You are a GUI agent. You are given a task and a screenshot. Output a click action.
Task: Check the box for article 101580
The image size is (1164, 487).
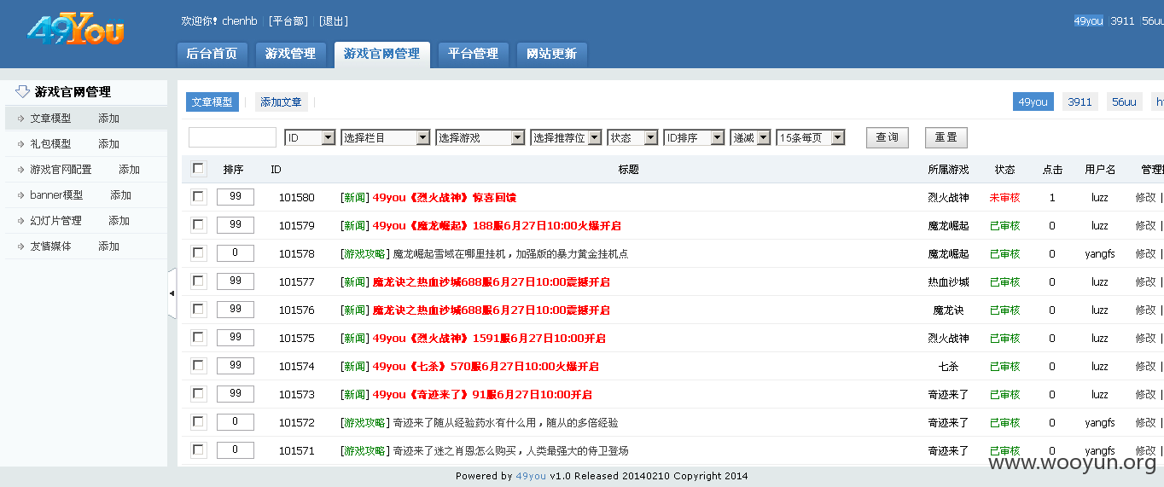click(198, 197)
